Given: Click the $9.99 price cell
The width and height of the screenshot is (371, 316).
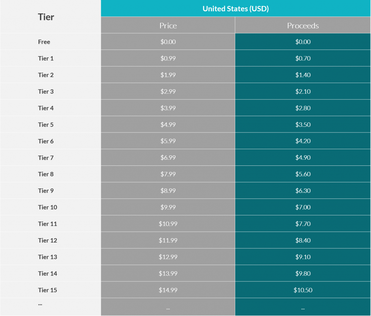Looking at the screenshot, I should 168,207.
